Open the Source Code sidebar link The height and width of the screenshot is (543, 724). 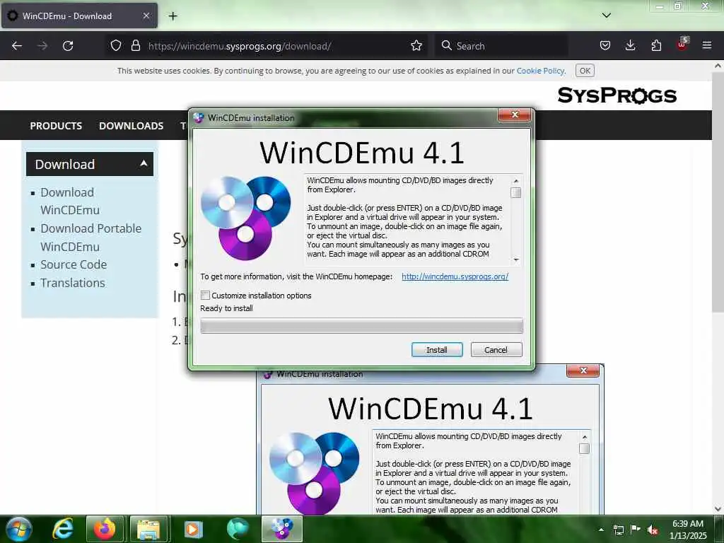pos(74,264)
